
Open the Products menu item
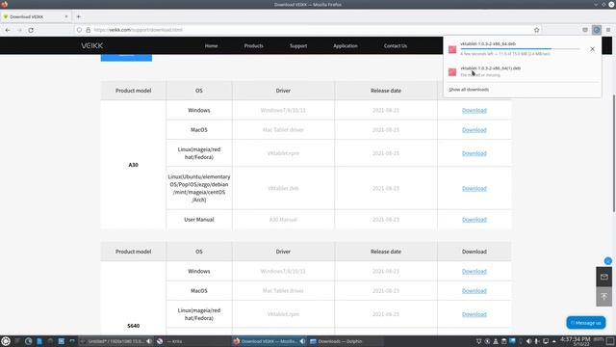coord(254,45)
